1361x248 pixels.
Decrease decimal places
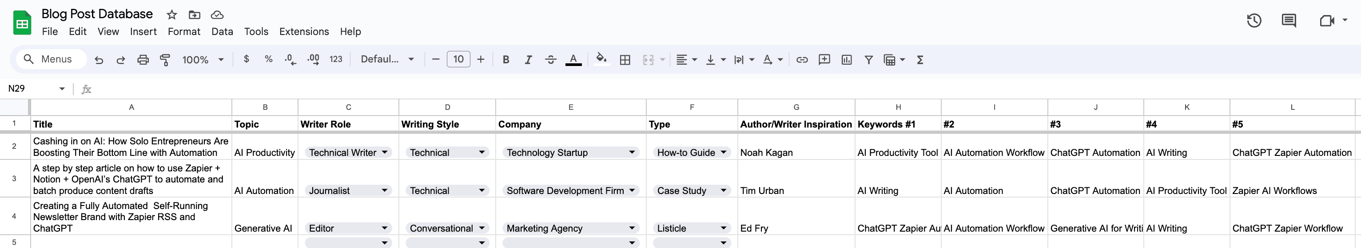click(291, 59)
